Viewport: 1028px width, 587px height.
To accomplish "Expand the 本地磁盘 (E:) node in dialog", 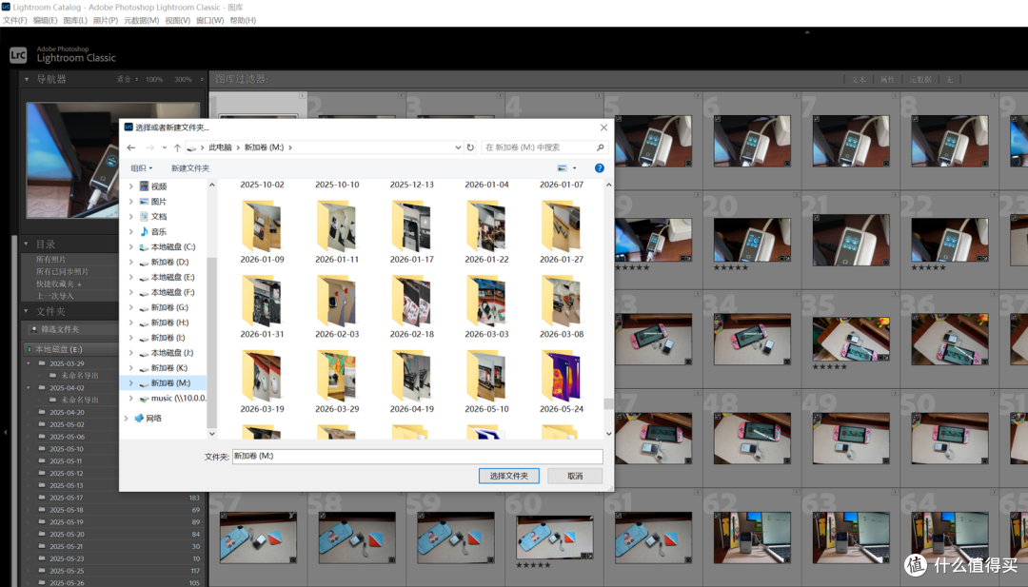I will coord(131,277).
